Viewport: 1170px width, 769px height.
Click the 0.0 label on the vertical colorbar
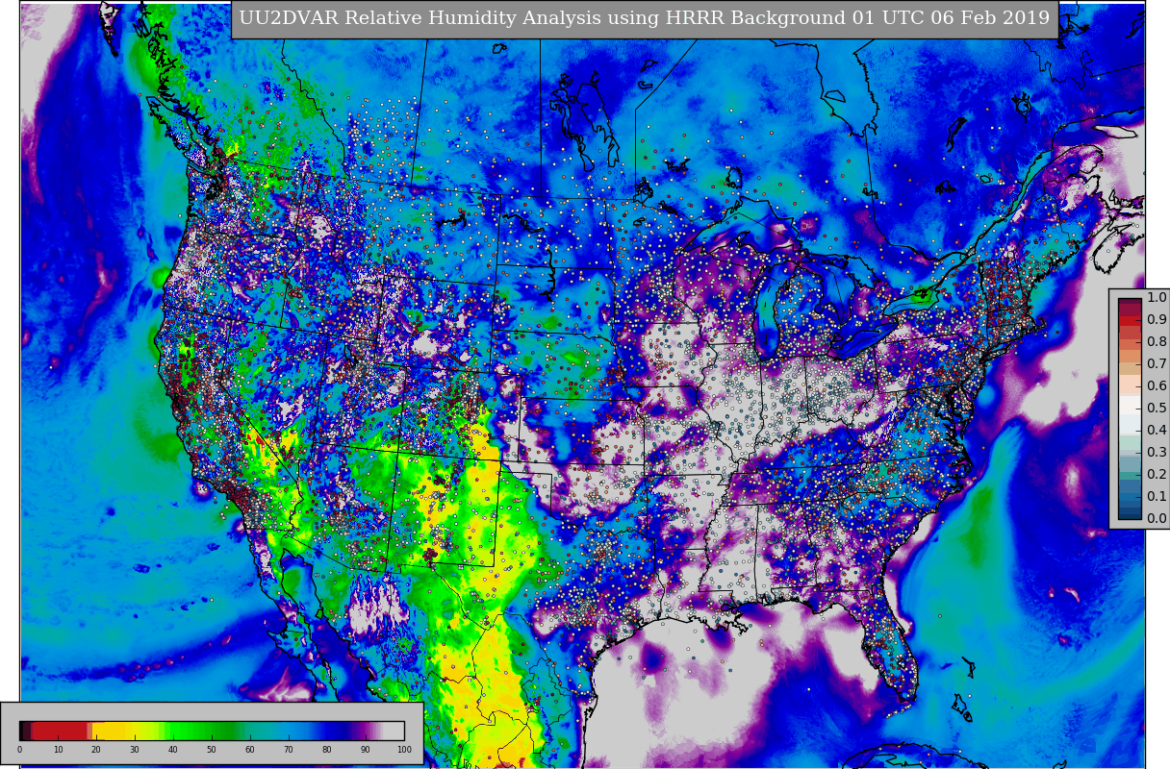[x=1157, y=519]
